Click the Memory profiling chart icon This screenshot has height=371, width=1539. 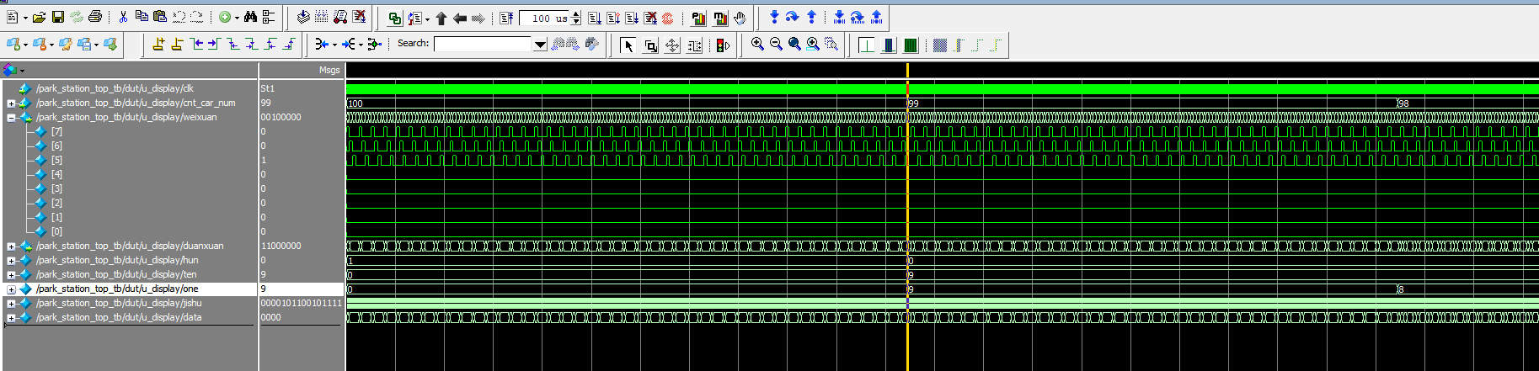pyautogui.click(x=720, y=18)
